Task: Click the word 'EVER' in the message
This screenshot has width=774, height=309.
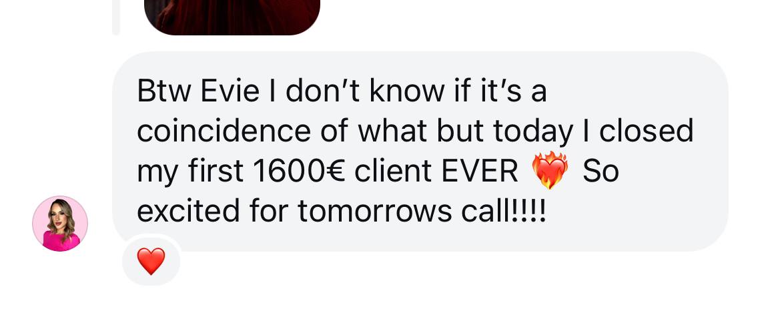Action: [x=479, y=172]
